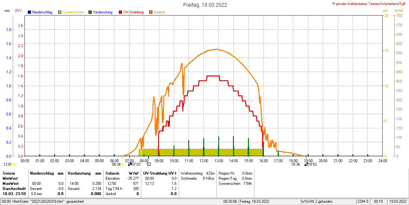This screenshot has height=205, width=409.
Task: Click the Solarstr. W/m² column header
Action: tap(122, 173)
